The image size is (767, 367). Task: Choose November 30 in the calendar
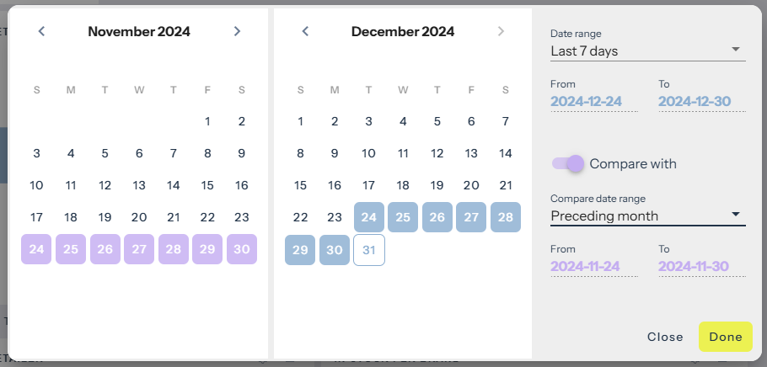point(241,250)
